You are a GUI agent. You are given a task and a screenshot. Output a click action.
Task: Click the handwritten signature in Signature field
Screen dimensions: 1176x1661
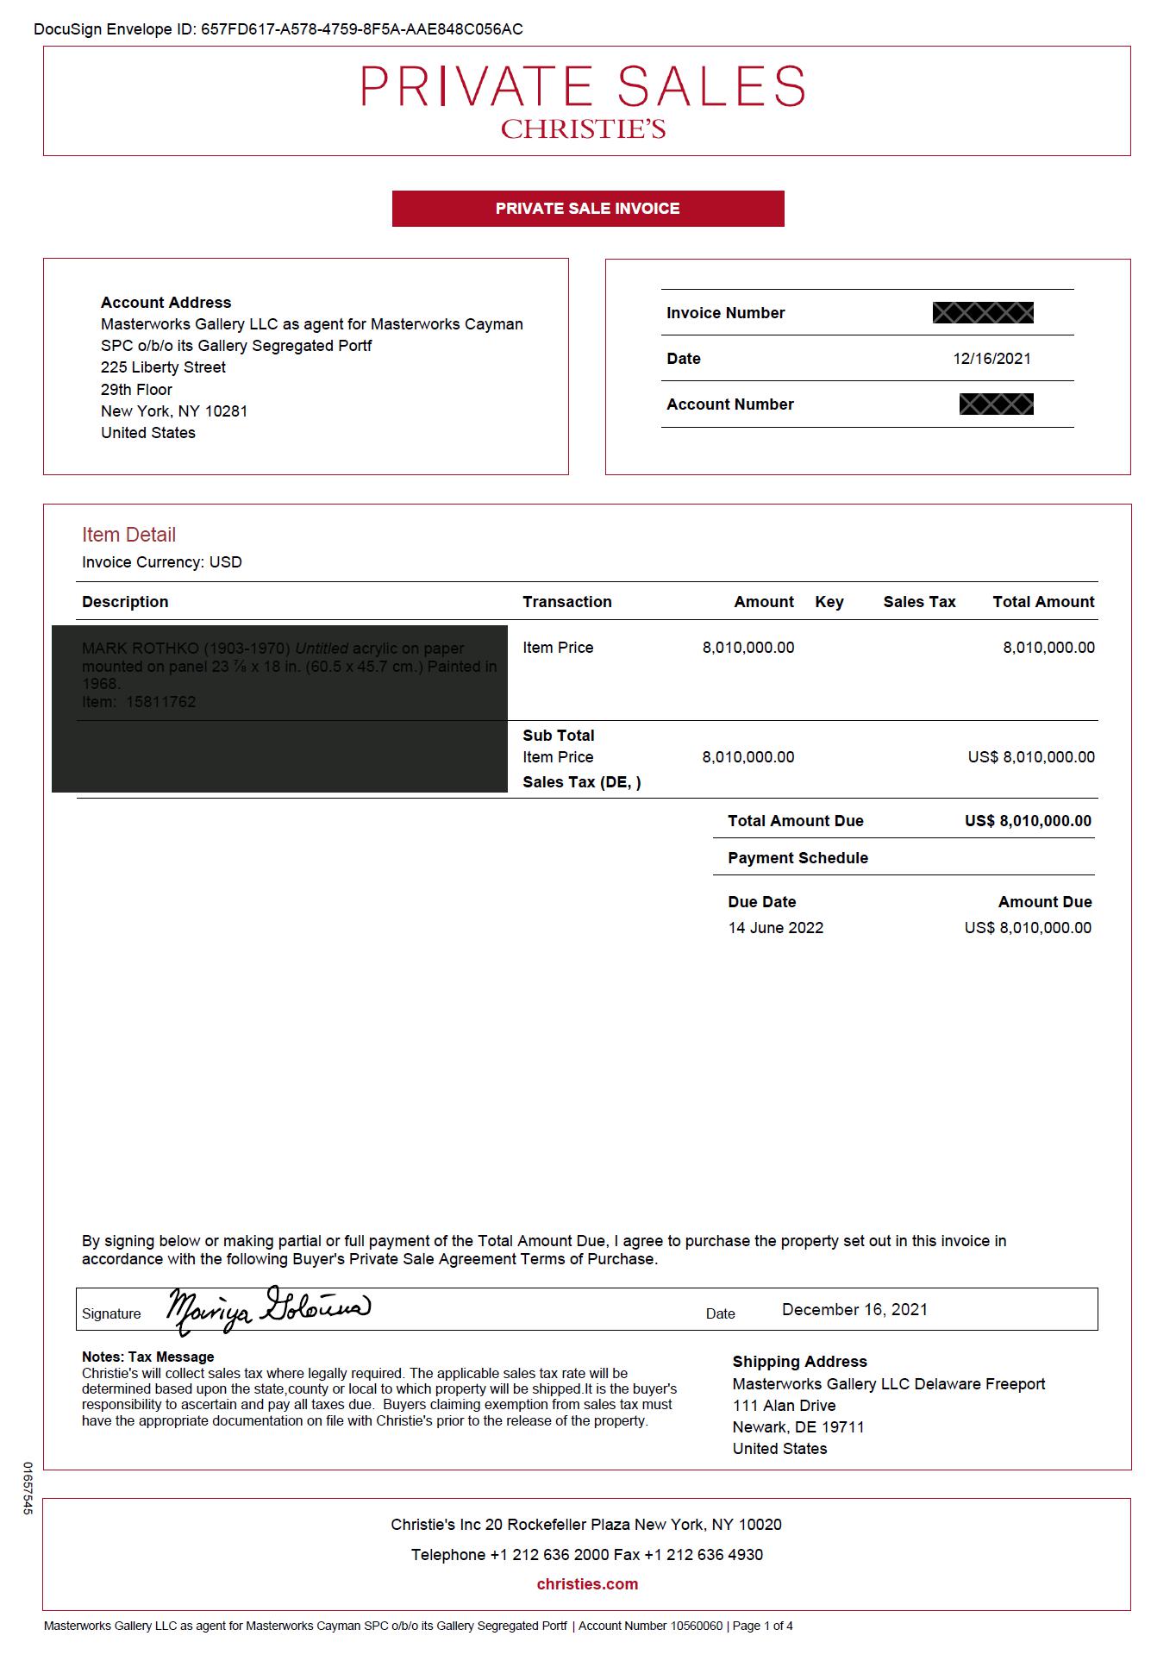click(268, 1309)
